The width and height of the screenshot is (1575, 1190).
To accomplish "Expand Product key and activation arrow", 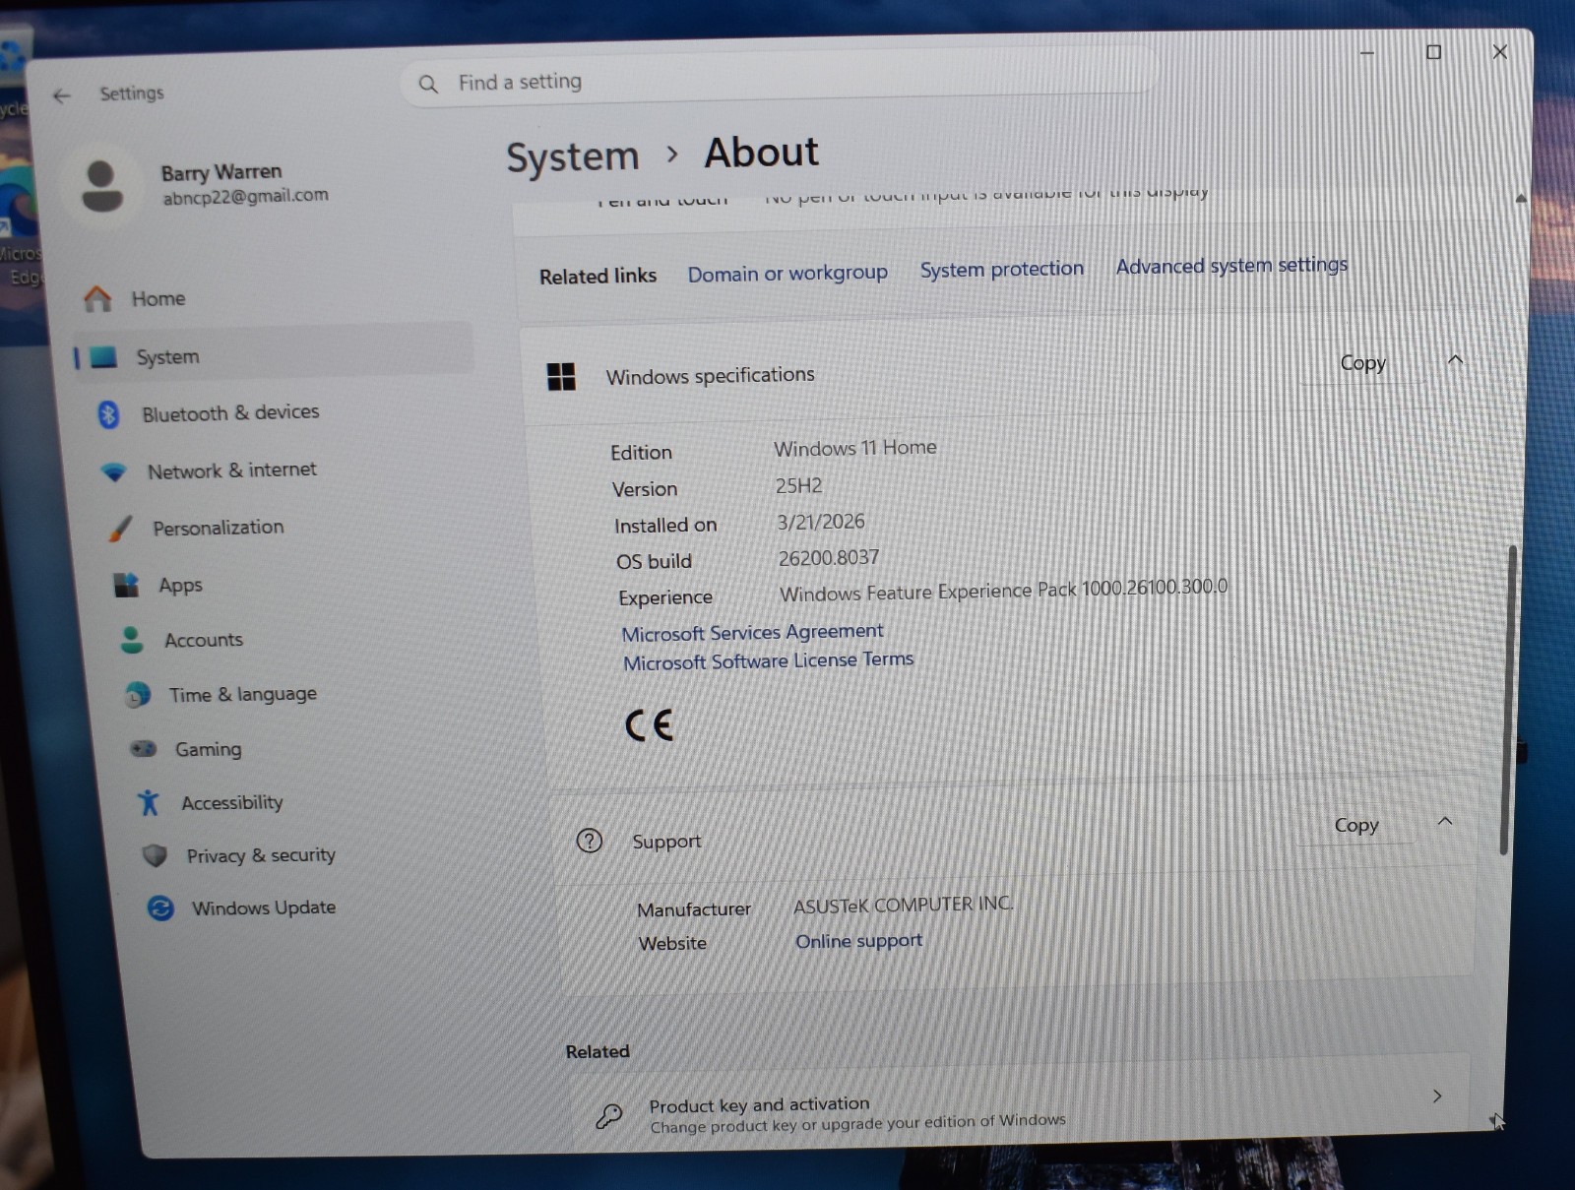I will pyautogui.click(x=1437, y=1096).
